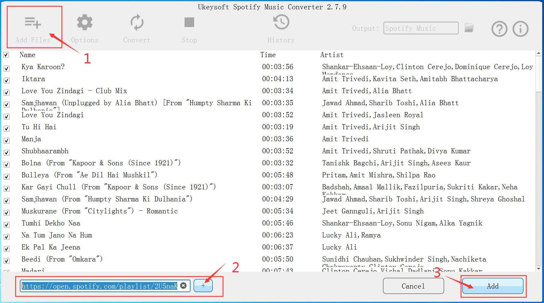
Task: Click the info circle icon
Action: [x=520, y=29]
